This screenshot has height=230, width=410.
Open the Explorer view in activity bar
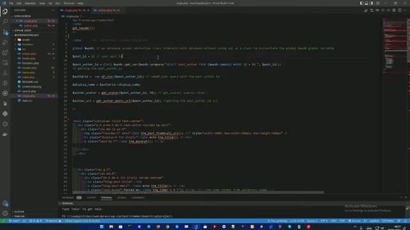click(5, 11)
